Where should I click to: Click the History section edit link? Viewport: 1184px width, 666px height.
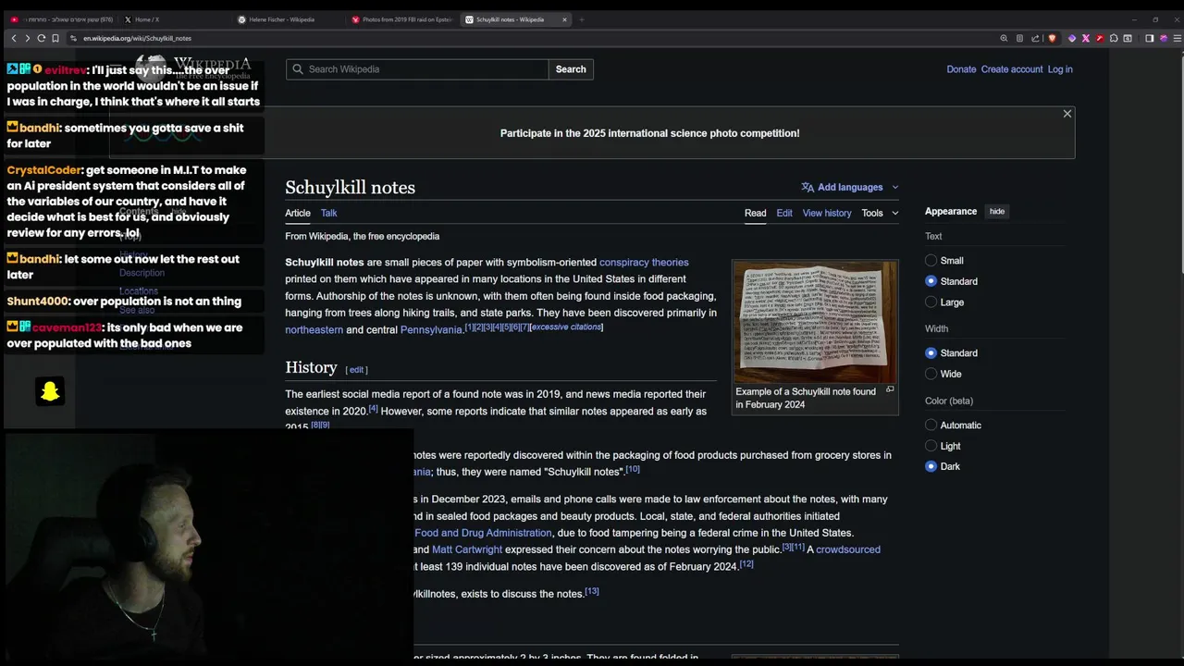pyautogui.click(x=356, y=370)
